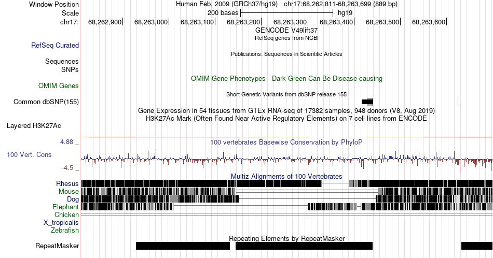This screenshot has width=493, height=258.
Task: Click the Zebrafish alignment row label
Action: (65, 230)
